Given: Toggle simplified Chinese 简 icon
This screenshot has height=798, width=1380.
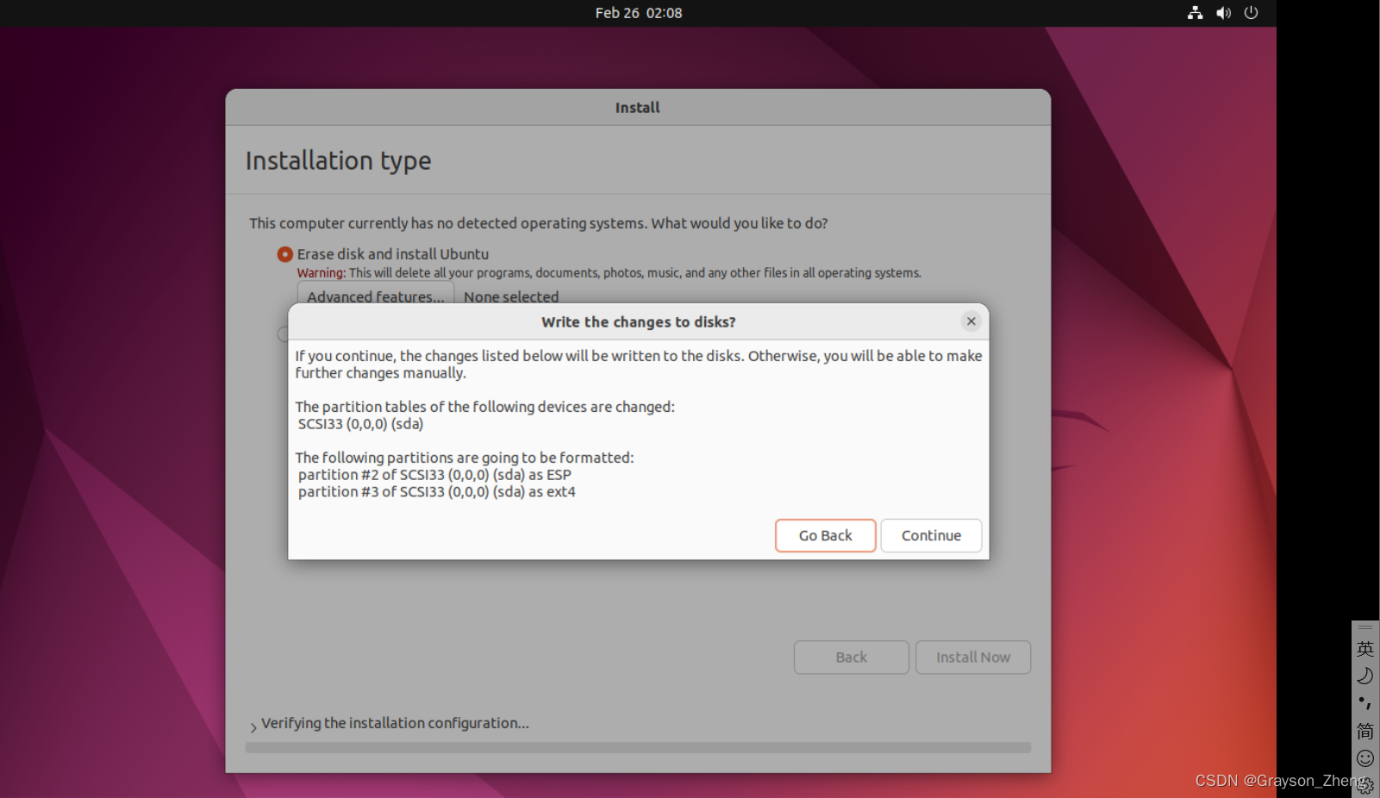Looking at the screenshot, I should [x=1365, y=731].
